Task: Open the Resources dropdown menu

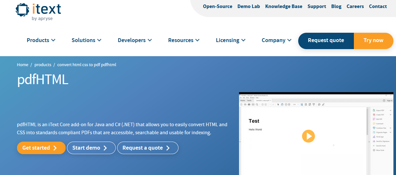Action: pyautogui.click(x=184, y=40)
